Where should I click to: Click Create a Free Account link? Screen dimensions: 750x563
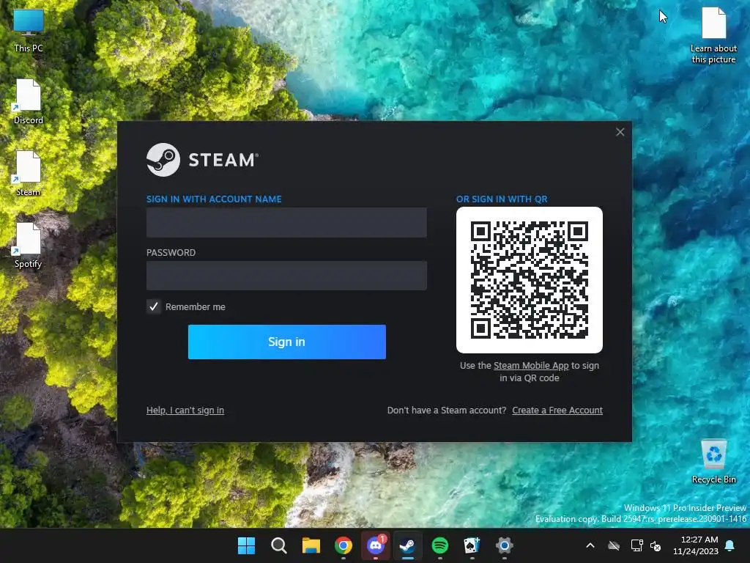(x=557, y=411)
